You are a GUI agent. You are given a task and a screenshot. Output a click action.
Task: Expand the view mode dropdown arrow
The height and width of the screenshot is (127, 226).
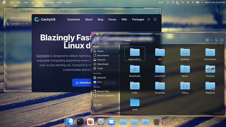point(211,40)
